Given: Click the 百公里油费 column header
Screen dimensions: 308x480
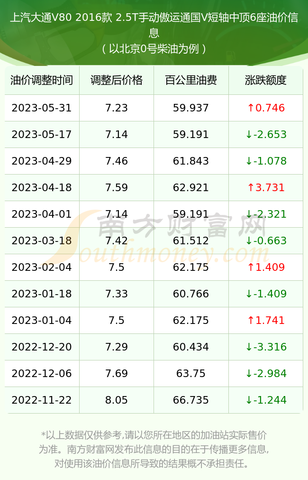Looking at the screenshot, I should coord(191,80).
